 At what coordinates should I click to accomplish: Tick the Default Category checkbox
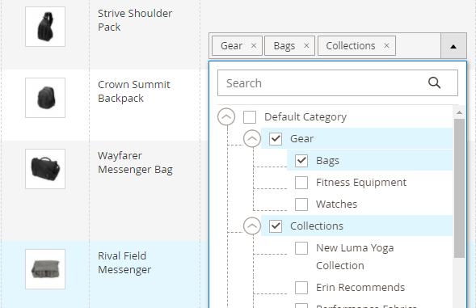coord(250,117)
